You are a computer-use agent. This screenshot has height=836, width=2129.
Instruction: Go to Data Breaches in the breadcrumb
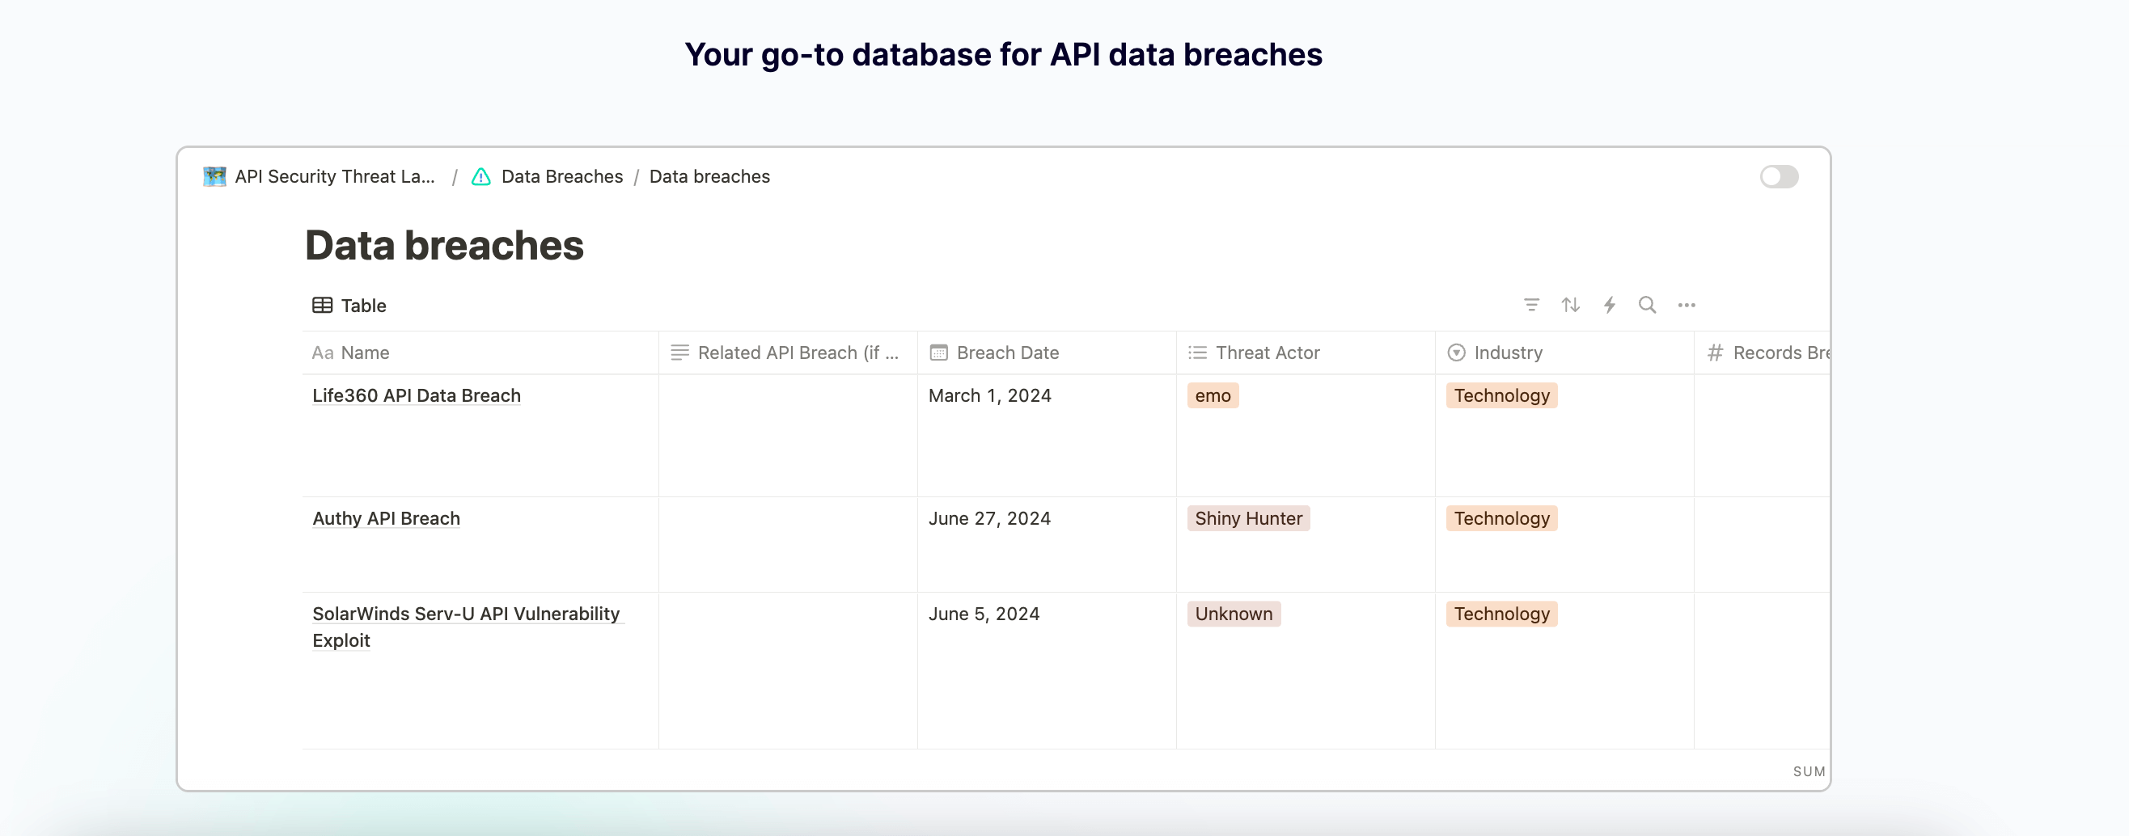pyautogui.click(x=562, y=176)
